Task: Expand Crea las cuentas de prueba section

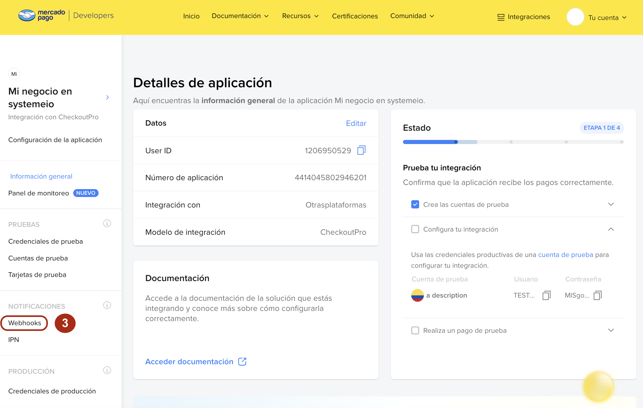Action: [611, 204]
